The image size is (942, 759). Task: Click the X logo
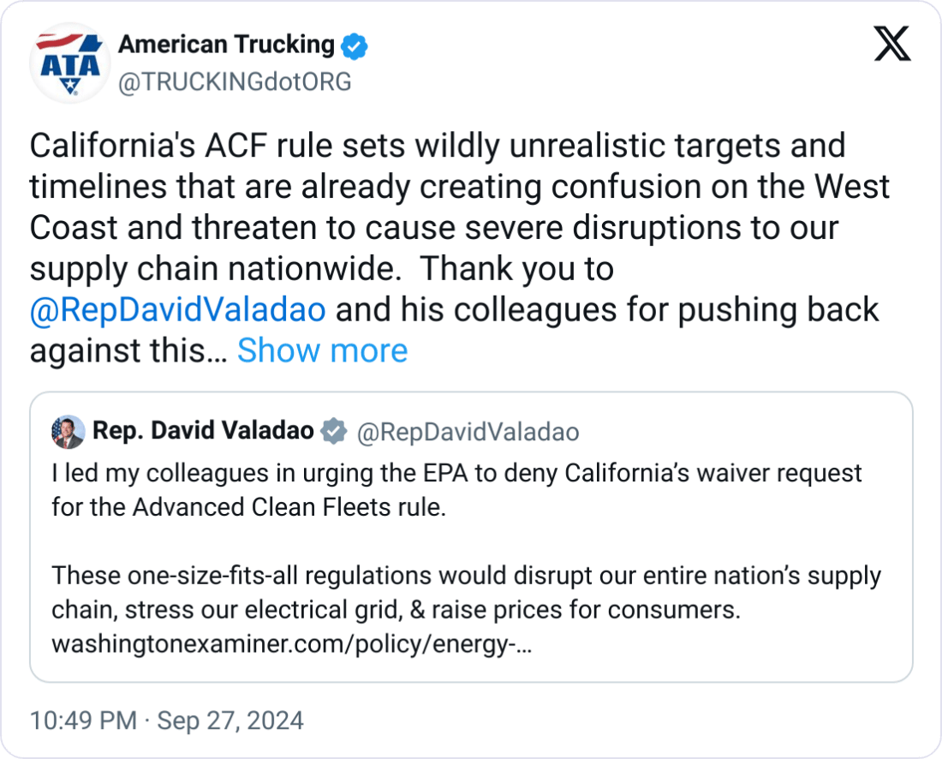891,44
